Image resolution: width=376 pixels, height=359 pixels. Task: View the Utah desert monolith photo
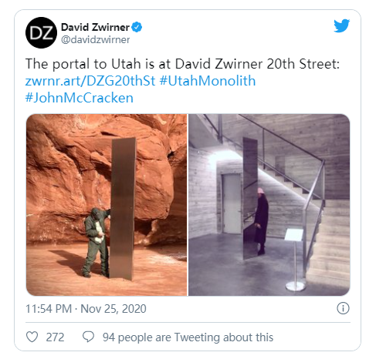click(x=107, y=205)
